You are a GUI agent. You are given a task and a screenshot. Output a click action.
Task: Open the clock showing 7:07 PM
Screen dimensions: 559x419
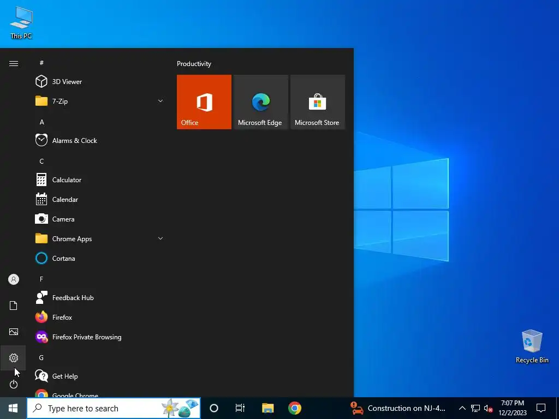coord(512,408)
